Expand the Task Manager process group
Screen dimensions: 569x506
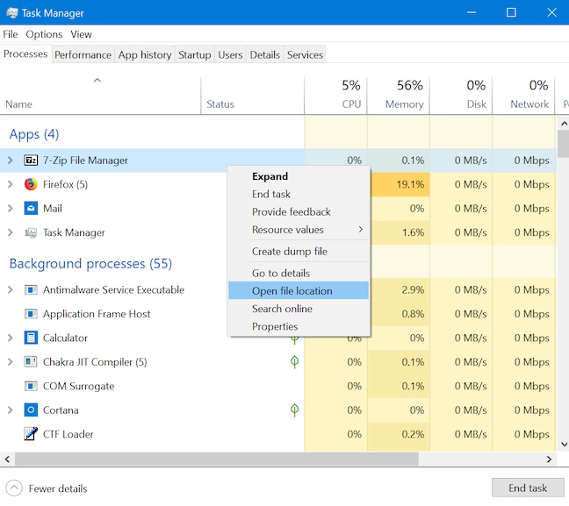point(11,232)
